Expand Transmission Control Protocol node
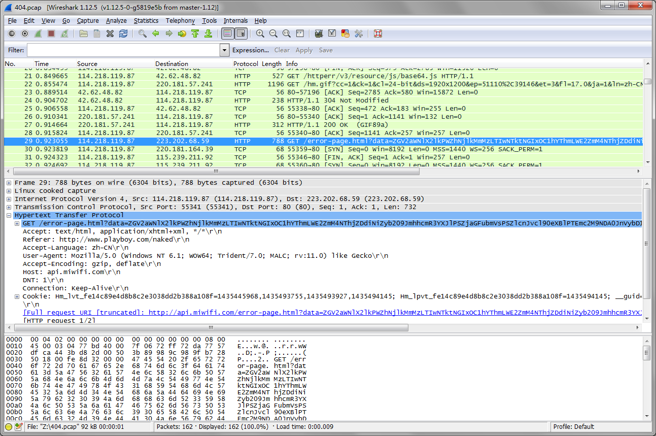The height and width of the screenshot is (436, 656). [x=9, y=207]
